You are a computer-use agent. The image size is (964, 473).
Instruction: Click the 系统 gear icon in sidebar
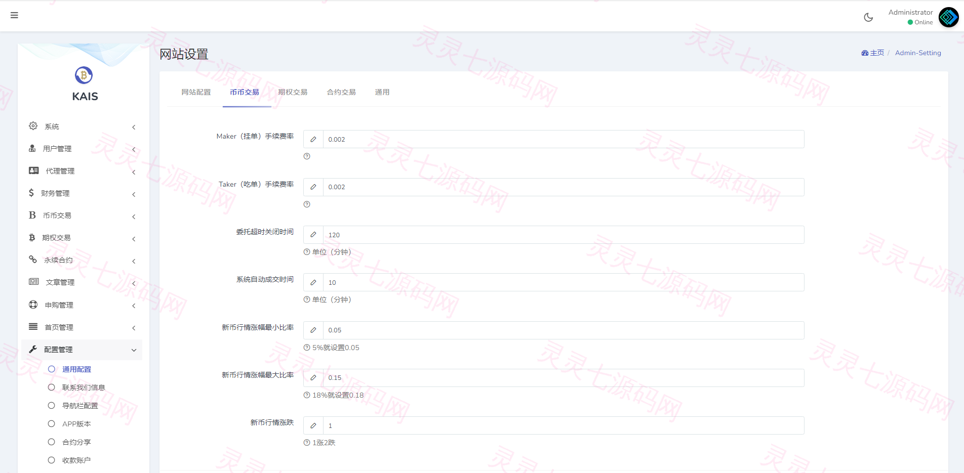point(33,126)
